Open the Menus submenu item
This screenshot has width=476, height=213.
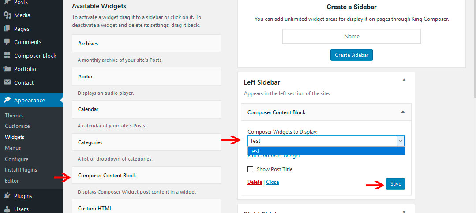(x=13, y=148)
